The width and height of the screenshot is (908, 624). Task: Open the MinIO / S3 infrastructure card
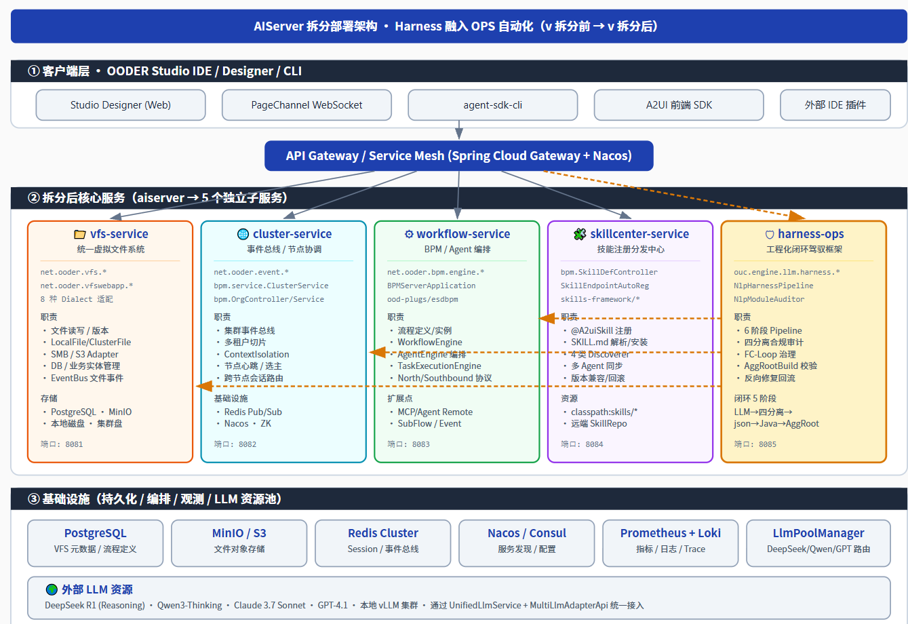(239, 543)
